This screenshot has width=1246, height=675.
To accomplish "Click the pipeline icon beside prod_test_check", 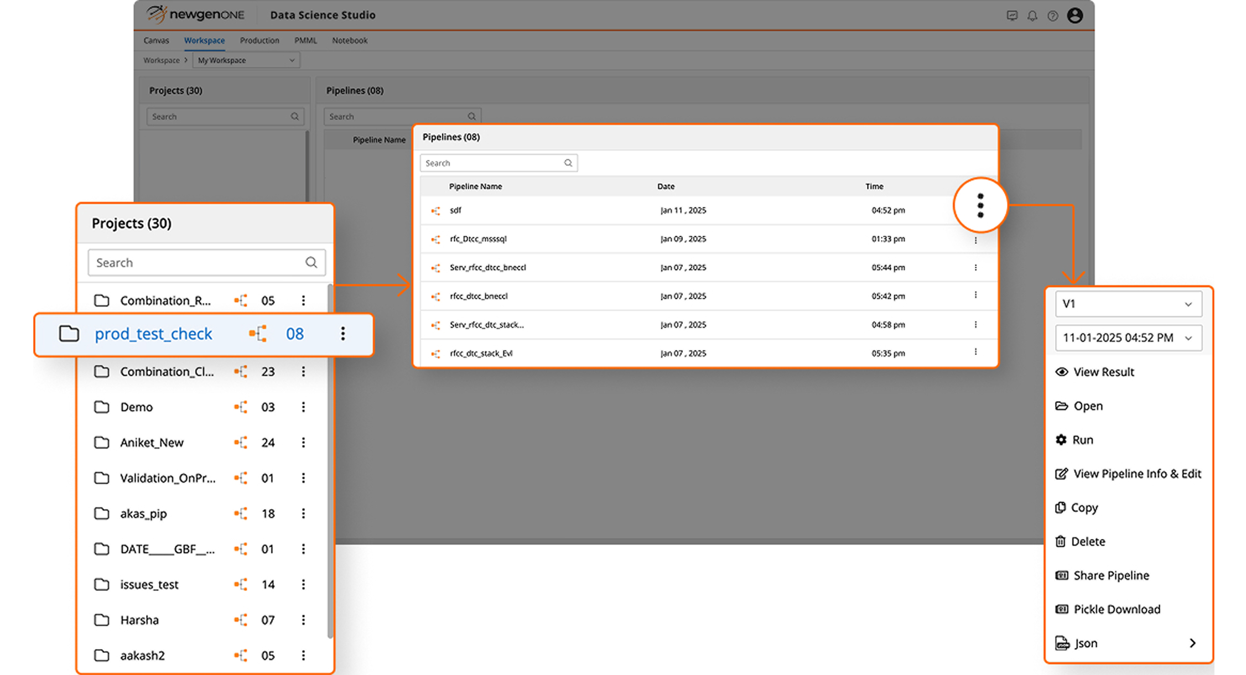I will click(x=258, y=334).
